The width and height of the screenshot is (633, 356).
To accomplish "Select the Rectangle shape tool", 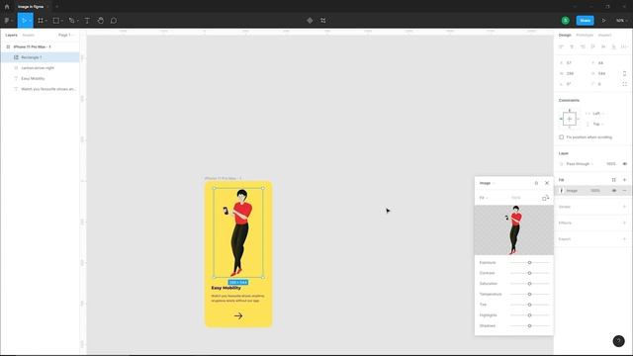I will [x=56, y=20].
